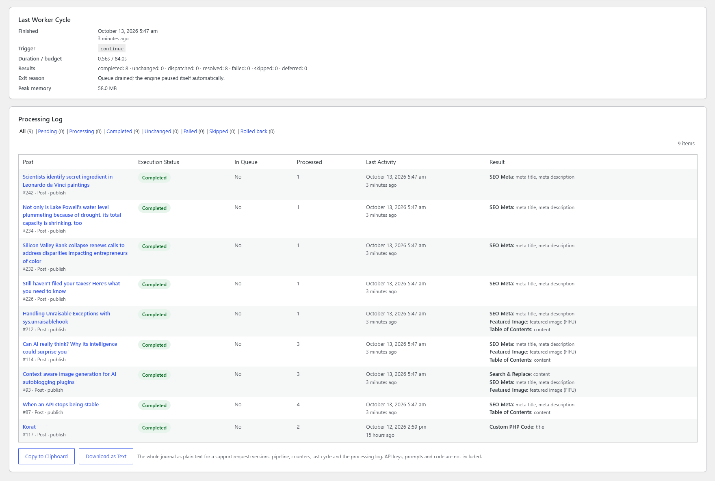Click the Processing Log heading
The width and height of the screenshot is (715, 481).
40,119
